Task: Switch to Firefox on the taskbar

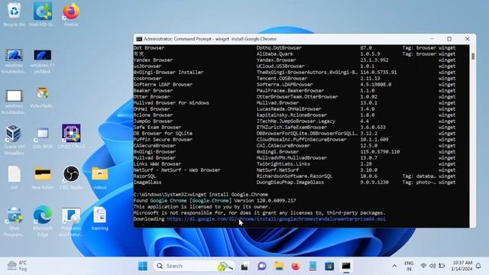Action: 296,266
